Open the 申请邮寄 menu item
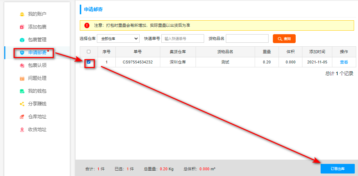This screenshot has width=358, height=176. pos(37,53)
